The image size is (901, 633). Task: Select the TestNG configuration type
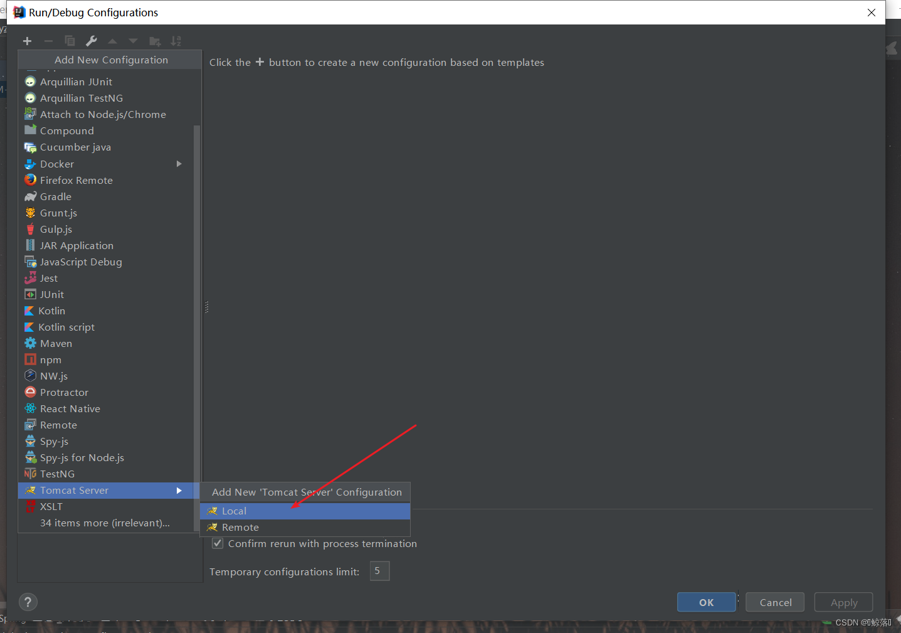point(106,474)
